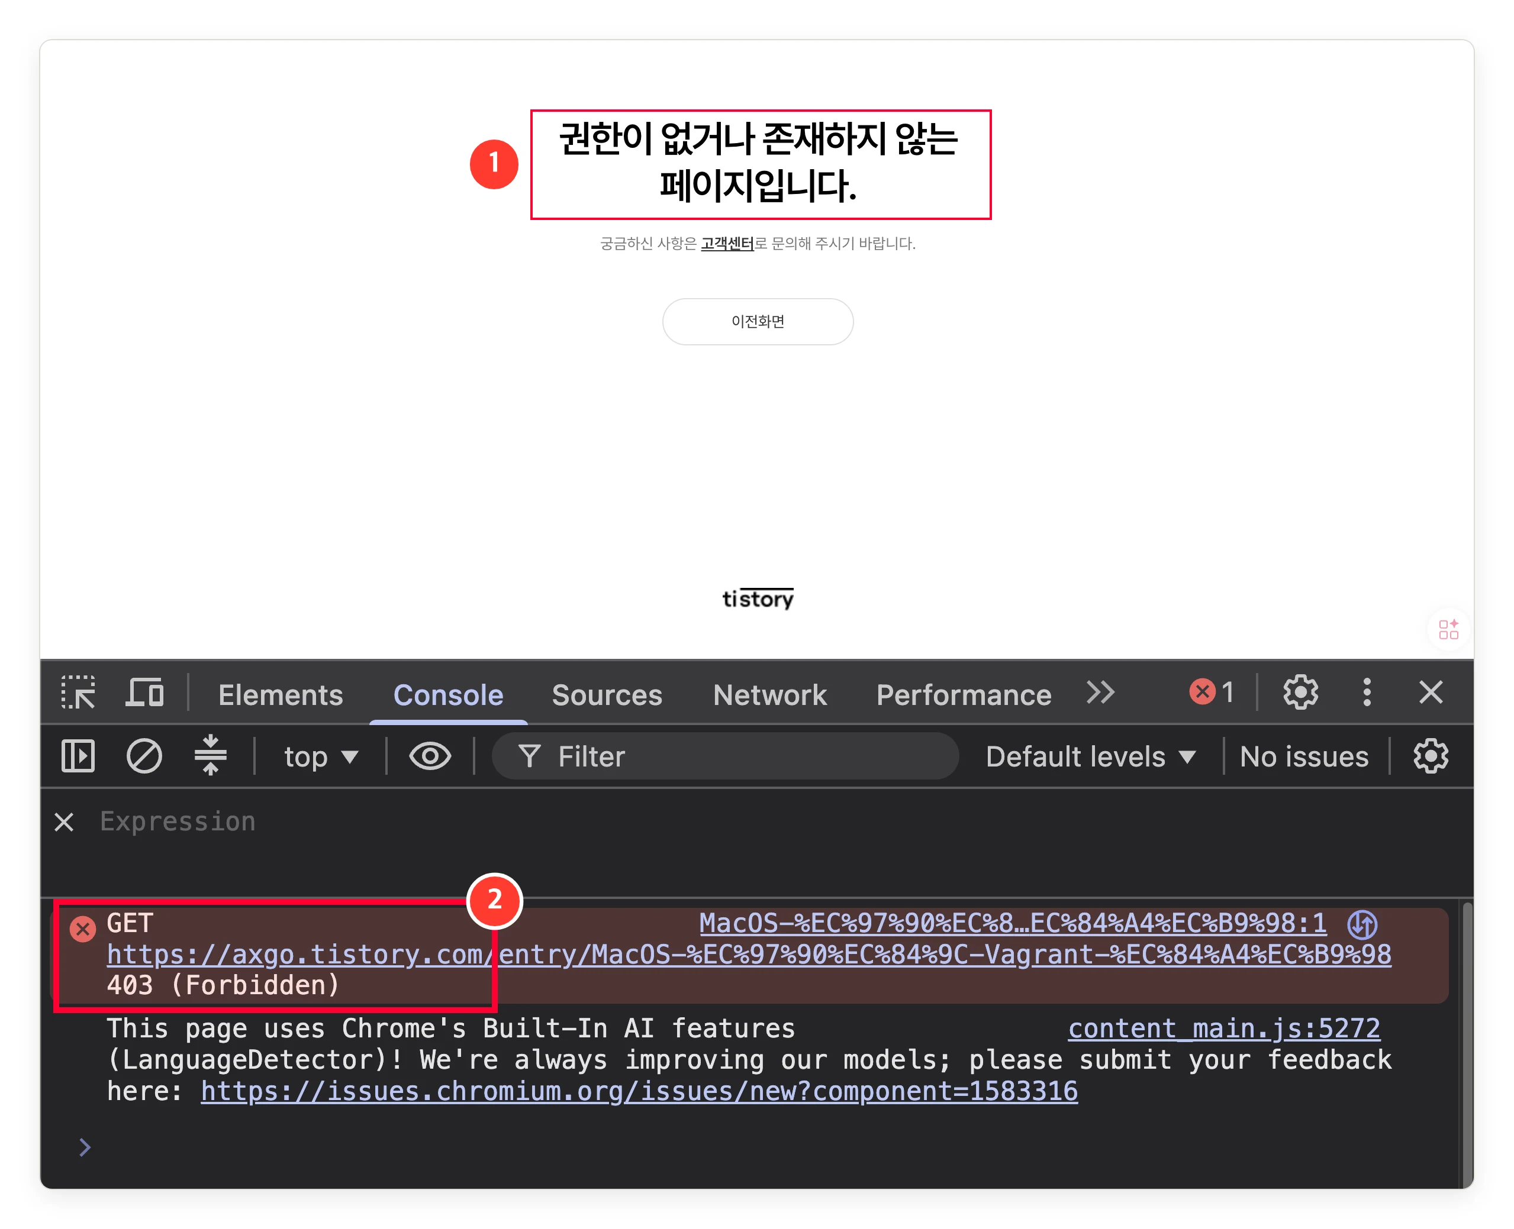This screenshot has height=1229, width=1514.
Task: Open the top context dropdown
Action: 320,756
